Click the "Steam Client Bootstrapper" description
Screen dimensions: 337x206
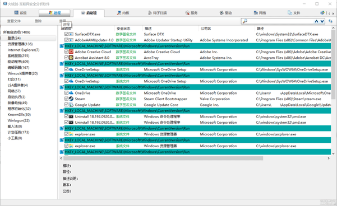point(165,99)
